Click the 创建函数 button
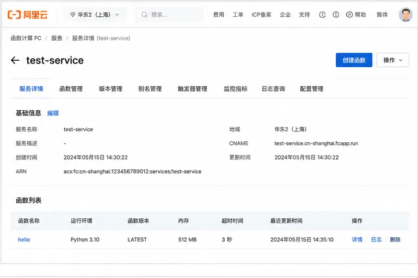 354,60
